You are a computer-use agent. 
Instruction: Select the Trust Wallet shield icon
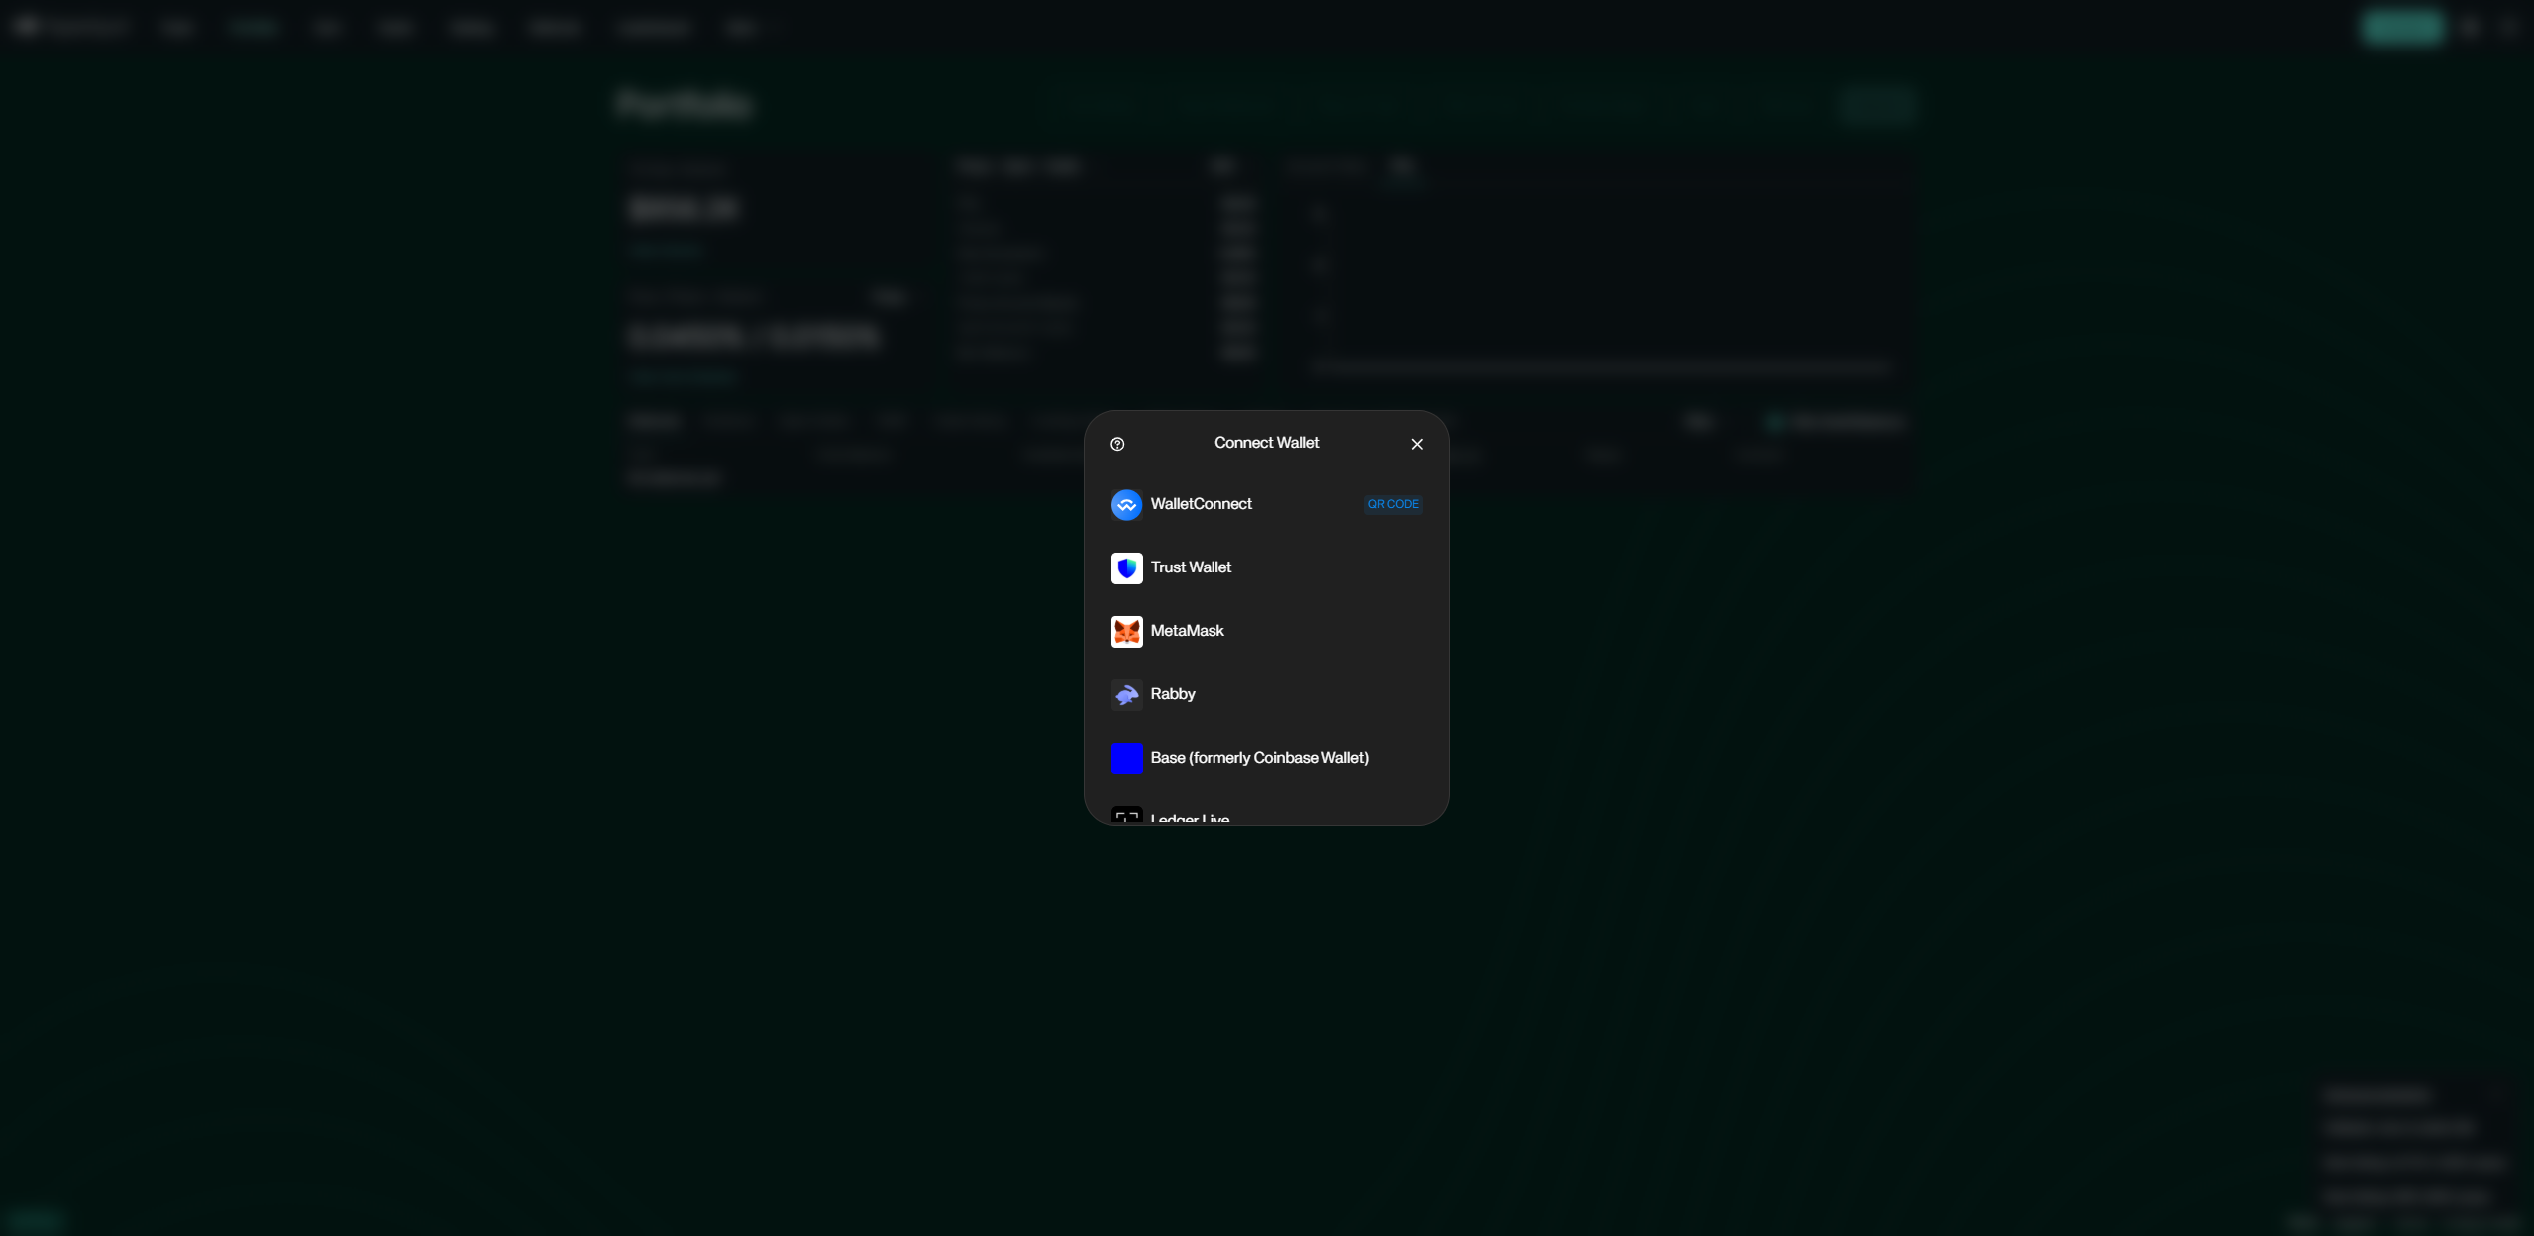tap(1126, 568)
